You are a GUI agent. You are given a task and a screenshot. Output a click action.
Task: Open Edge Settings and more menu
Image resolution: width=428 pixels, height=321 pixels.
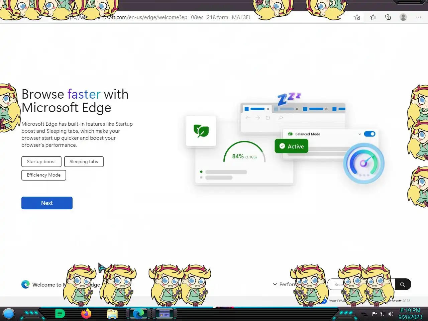[x=419, y=17]
